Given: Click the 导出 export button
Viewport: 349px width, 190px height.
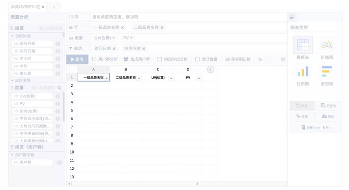Looking at the screenshot, I should [328, 117].
